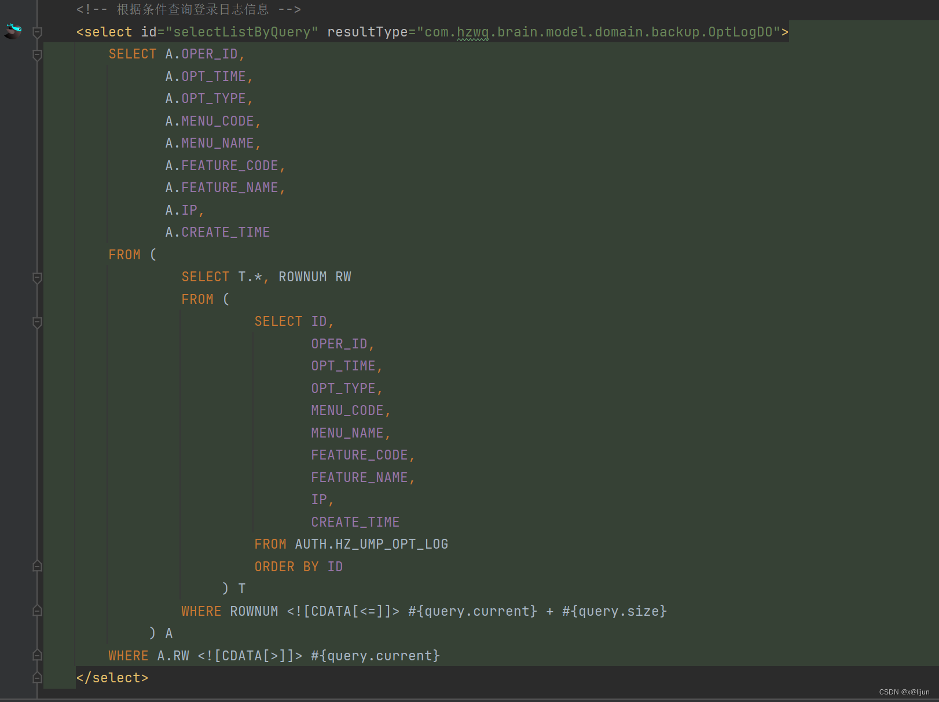Screen dimensions: 939x702
Task: Click the MyBatis bird gutter icon
Action: 13,31
